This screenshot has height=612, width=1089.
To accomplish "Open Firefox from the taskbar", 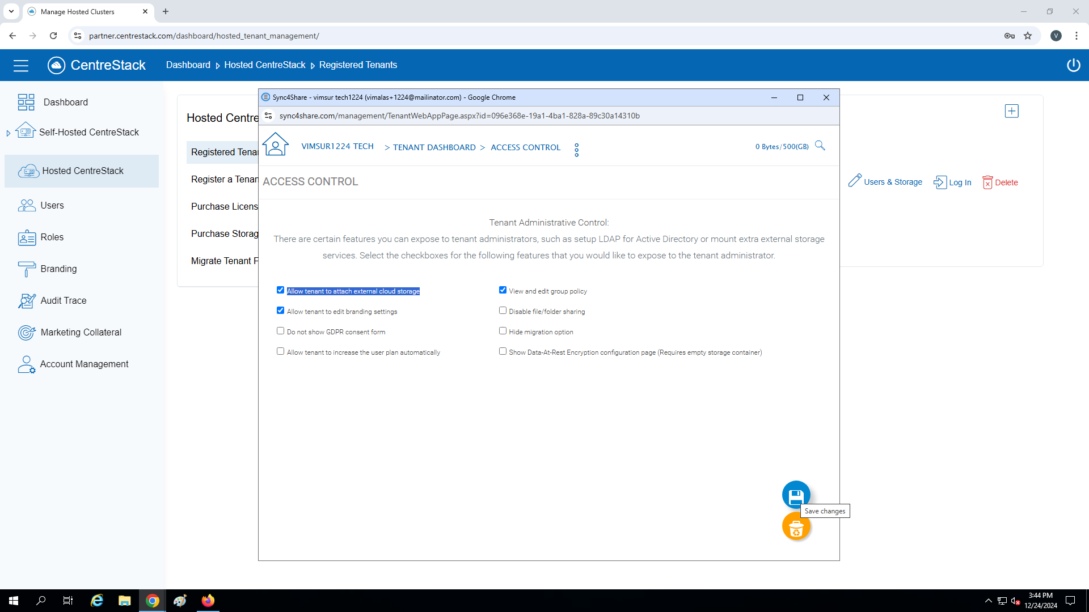I will point(208,601).
